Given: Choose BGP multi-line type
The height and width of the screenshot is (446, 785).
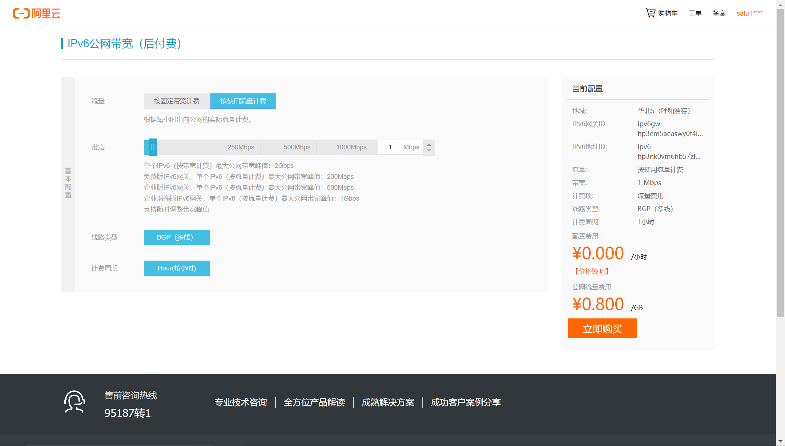Looking at the screenshot, I should (x=177, y=237).
